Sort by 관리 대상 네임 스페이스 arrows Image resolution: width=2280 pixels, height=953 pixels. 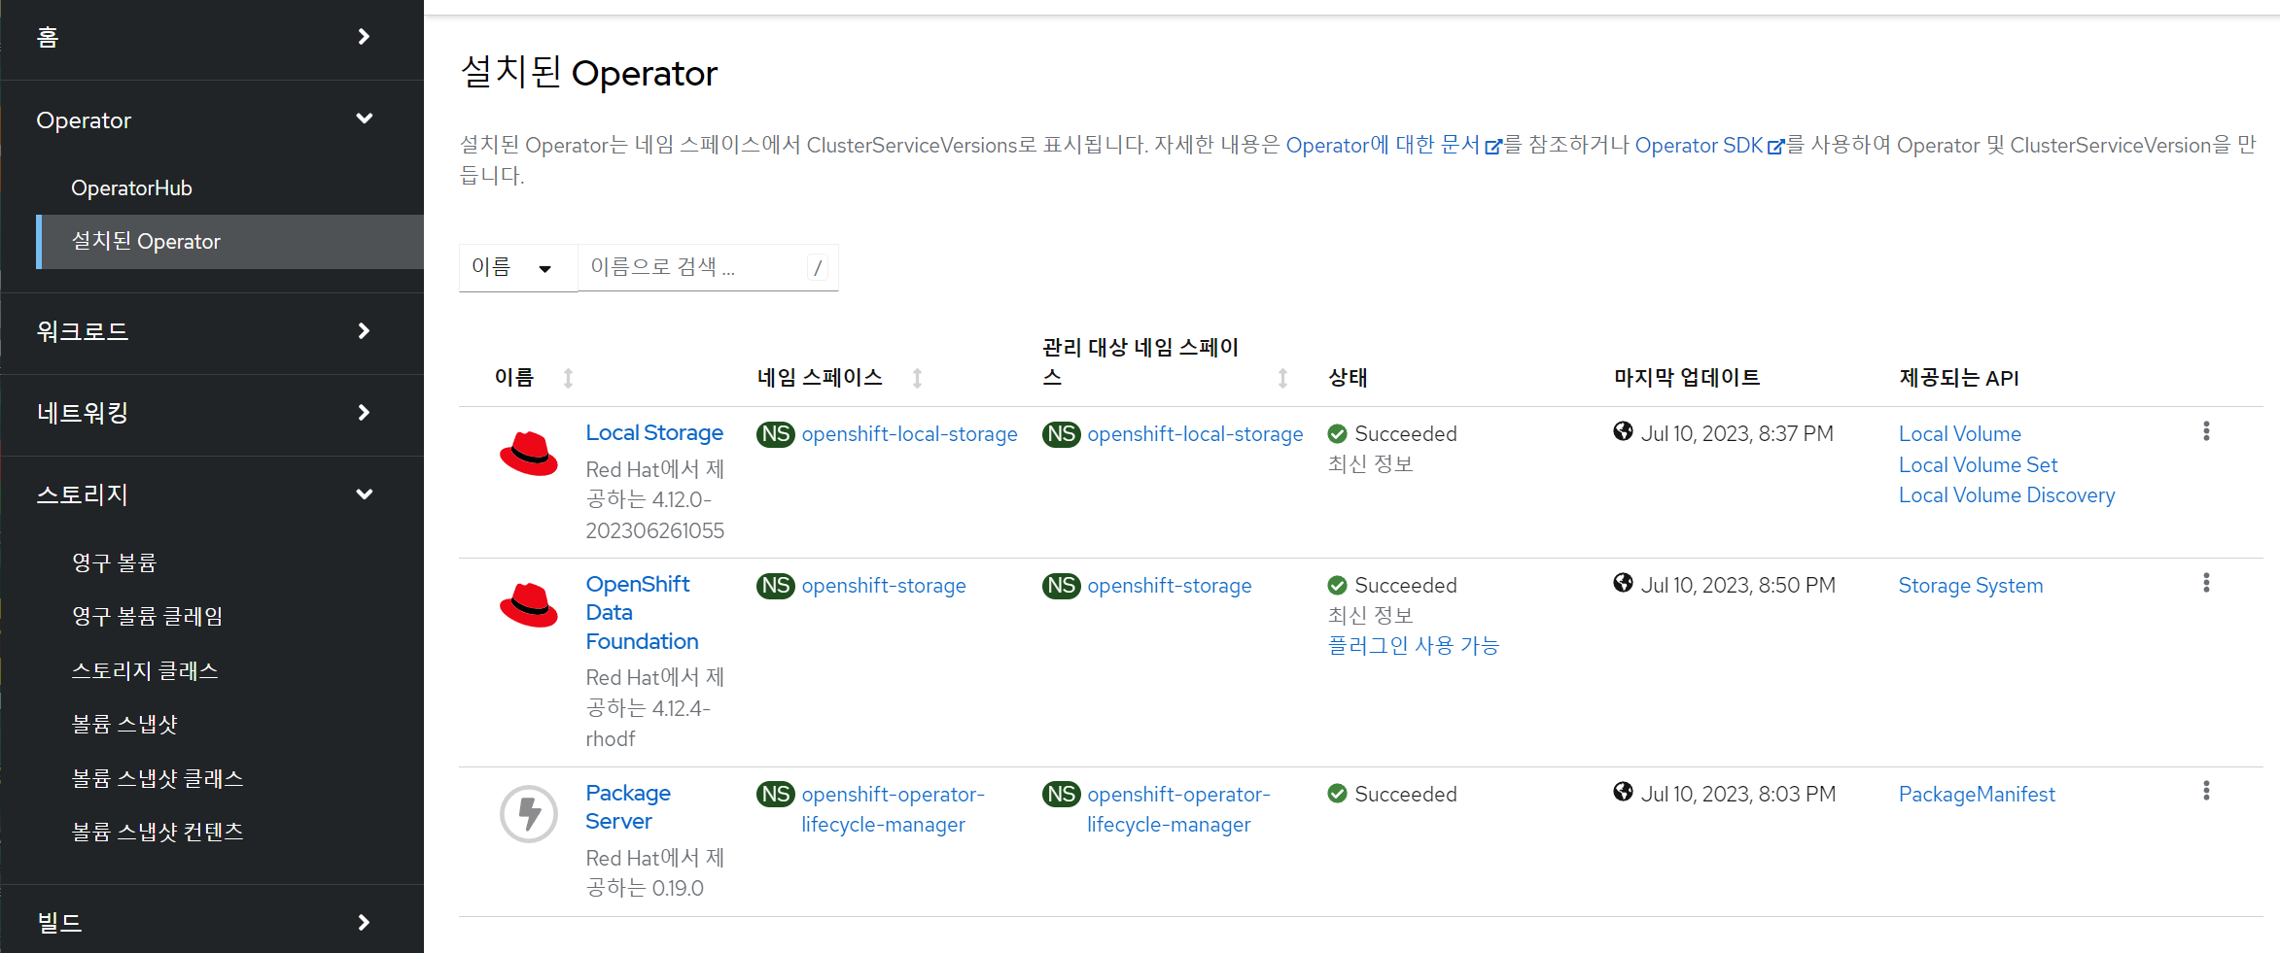pos(1282,378)
